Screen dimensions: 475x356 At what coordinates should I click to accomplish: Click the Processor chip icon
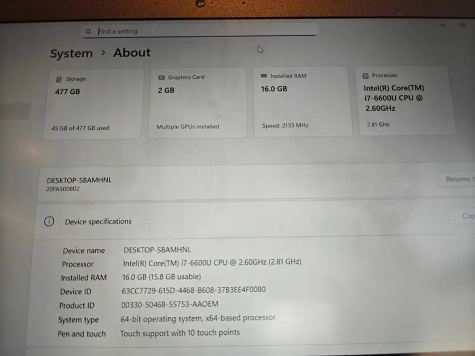(x=365, y=75)
